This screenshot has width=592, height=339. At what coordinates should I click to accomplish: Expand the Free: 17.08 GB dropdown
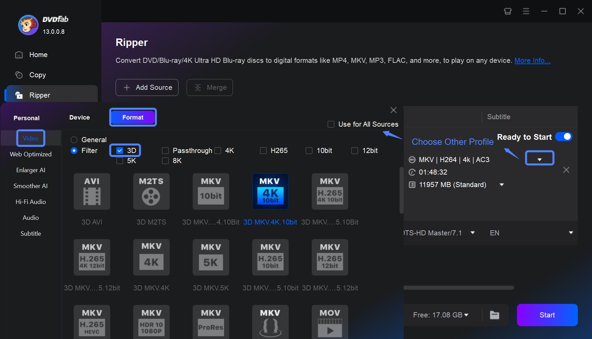tap(467, 315)
